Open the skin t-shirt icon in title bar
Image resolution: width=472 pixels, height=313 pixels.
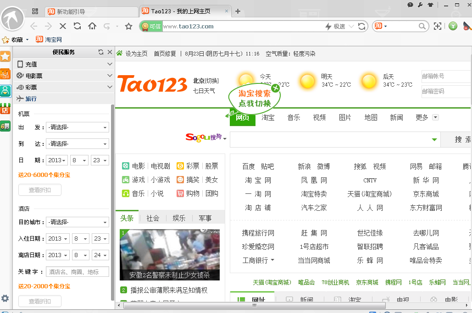[430, 5]
